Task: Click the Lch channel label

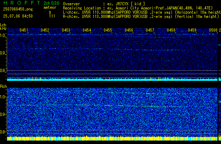Action: coord(3,25)
